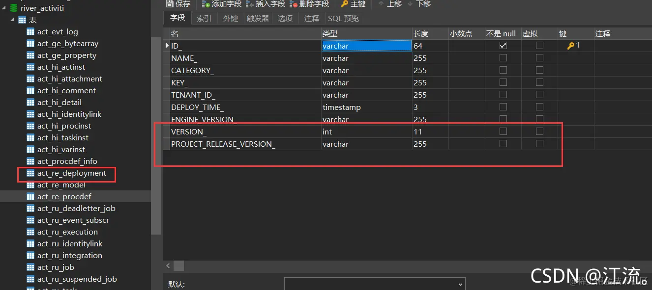Open the Triggers (触发器) tab

point(258,18)
